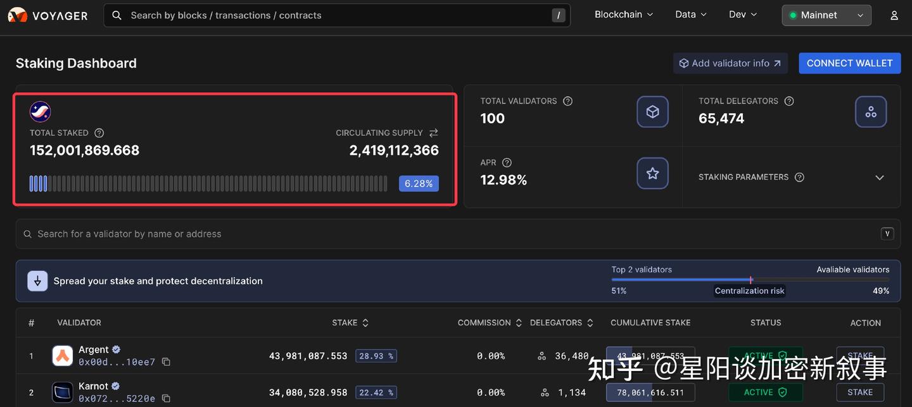This screenshot has height=407, width=912.
Task: Open the Blockchain menu
Action: (x=624, y=15)
